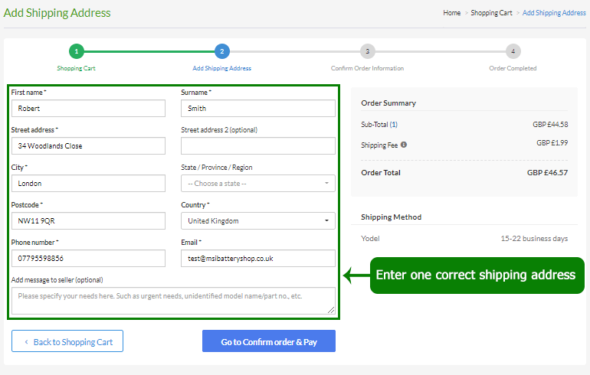The height and width of the screenshot is (375, 590).
Task: Click the message to seller text area
Action: click(173, 300)
